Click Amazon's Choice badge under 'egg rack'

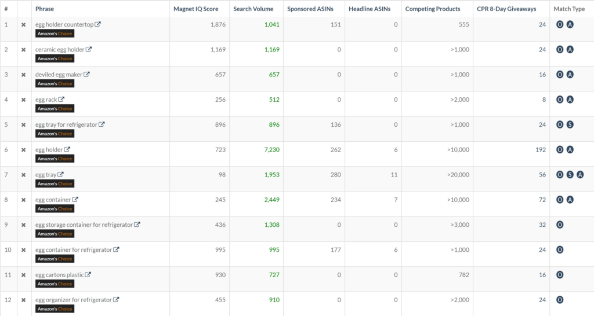pos(55,109)
